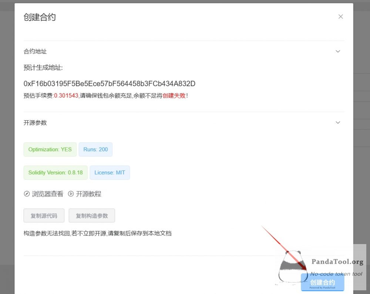Collapse the 合约地址 section chevron
Image resolution: width=370 pixels, height=294 pixels.
338,51
